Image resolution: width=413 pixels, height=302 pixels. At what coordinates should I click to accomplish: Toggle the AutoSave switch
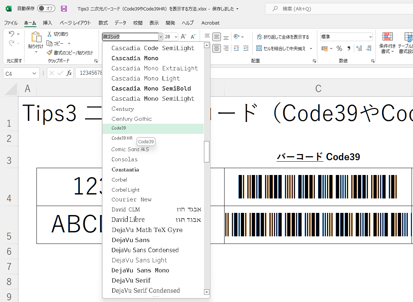point(46,9)
